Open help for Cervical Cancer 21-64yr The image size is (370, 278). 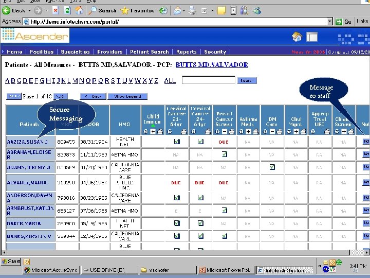click(170, 132)
